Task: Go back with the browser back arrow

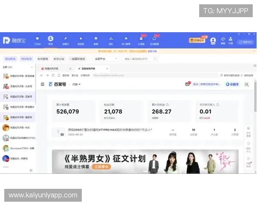Action: coord(42,76)
